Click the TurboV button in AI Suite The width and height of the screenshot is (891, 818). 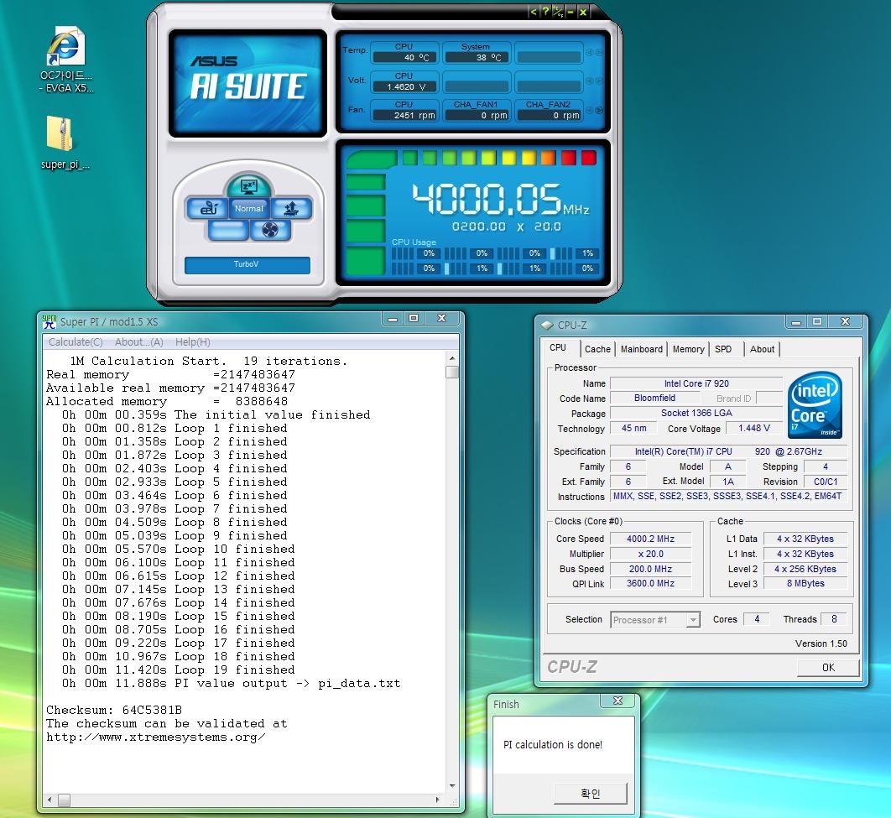tap(247, 264)
